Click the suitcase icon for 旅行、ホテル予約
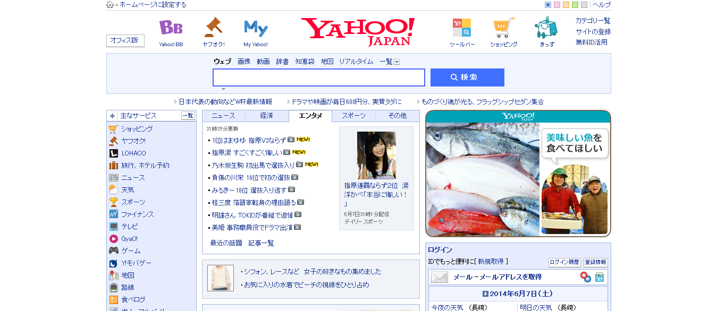The image size is (717, 311). pos(113,166)
